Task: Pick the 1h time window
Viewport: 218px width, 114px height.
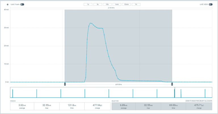Action: point(137,5)
